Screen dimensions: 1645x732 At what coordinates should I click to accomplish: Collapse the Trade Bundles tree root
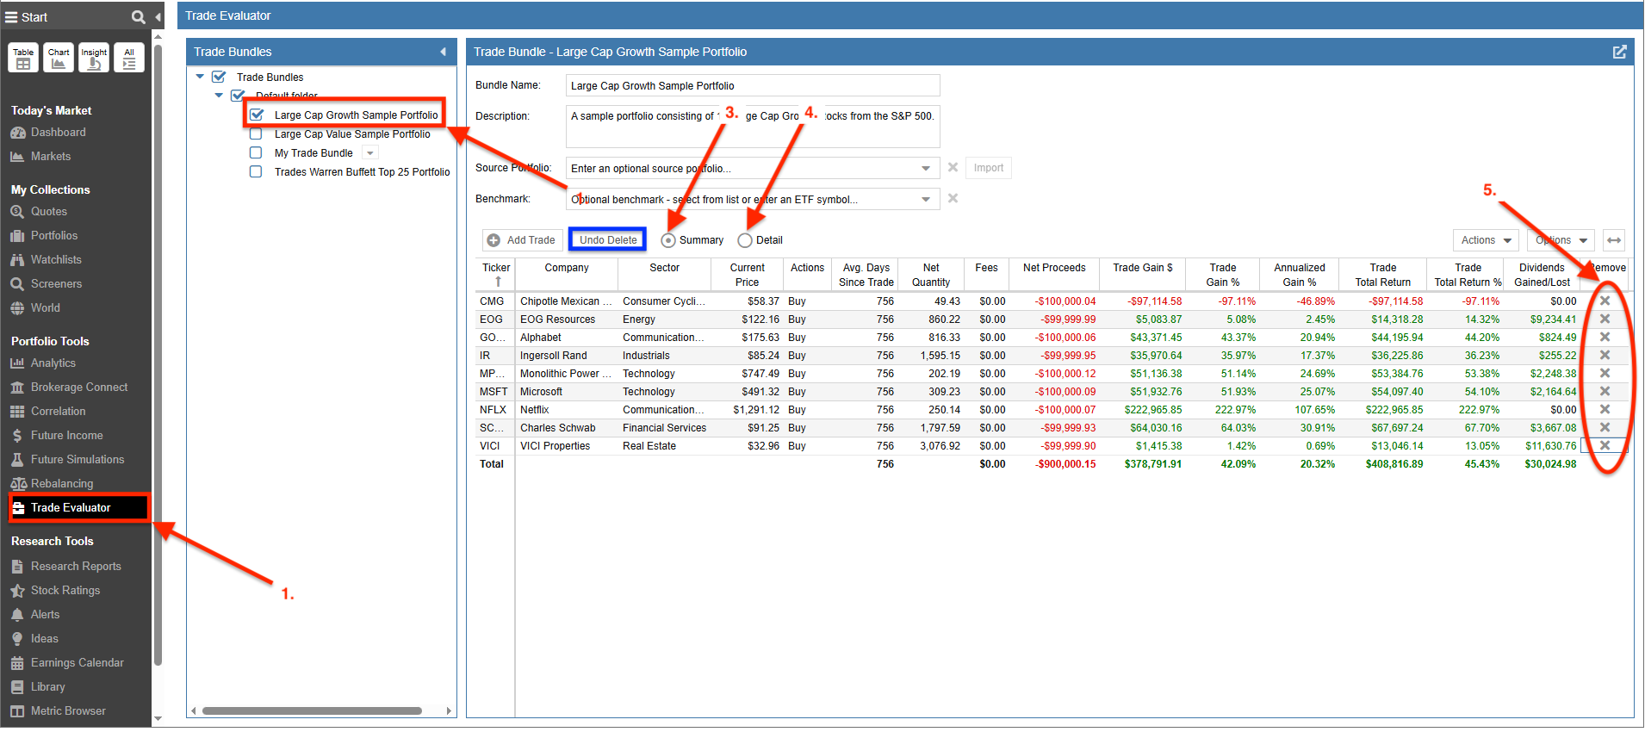[201, 77]
